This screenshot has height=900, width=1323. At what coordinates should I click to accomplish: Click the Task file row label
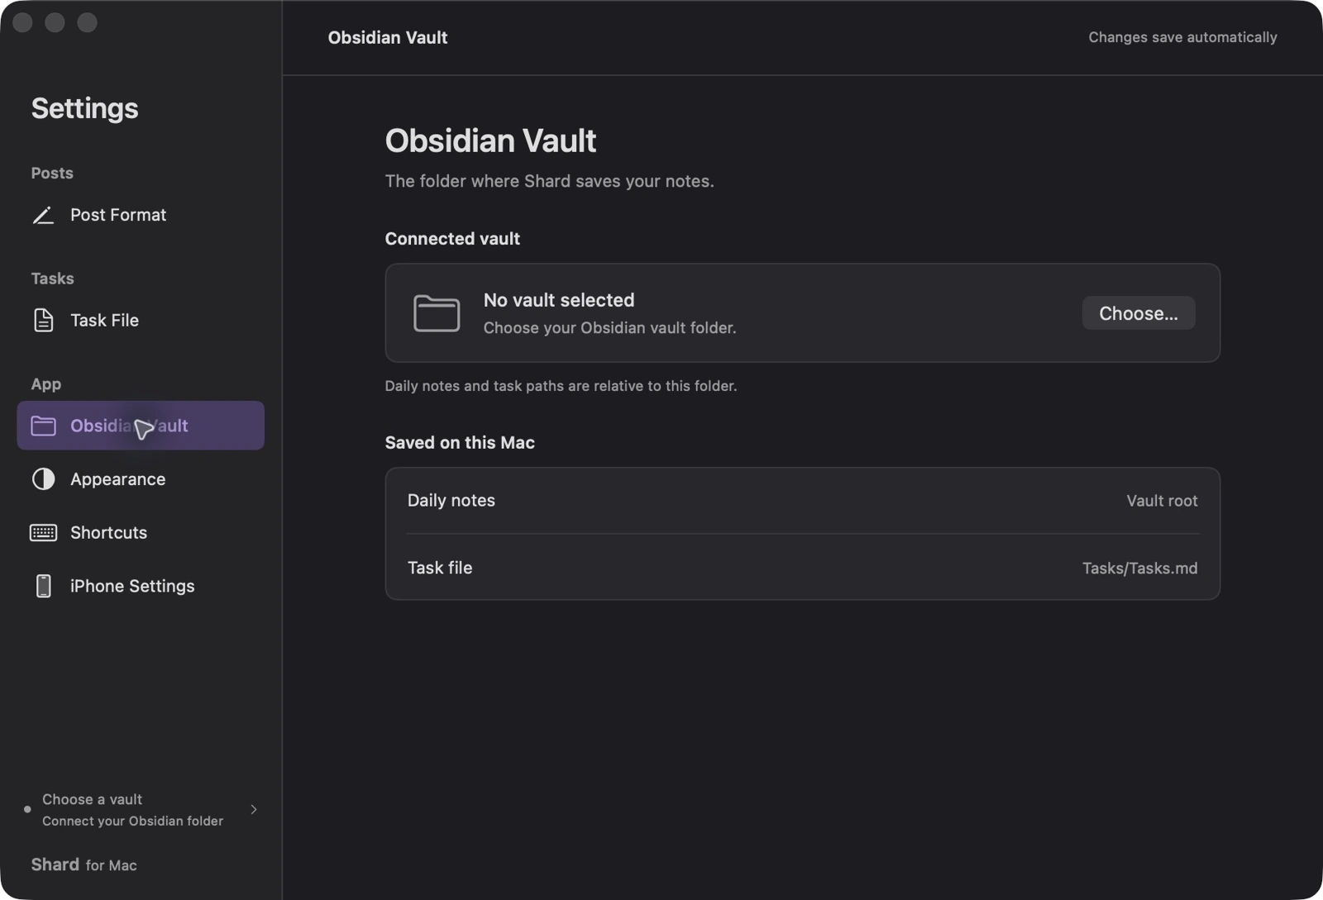point(440,568)
